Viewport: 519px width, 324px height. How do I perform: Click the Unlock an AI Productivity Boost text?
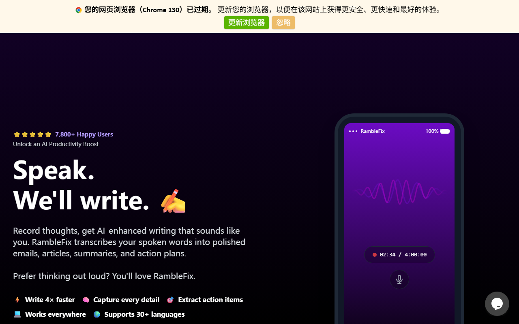(x=56, y=144)
